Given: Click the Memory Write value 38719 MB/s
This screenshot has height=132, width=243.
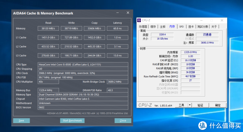Looking at the screenshot, I should [x=71, y=29].
